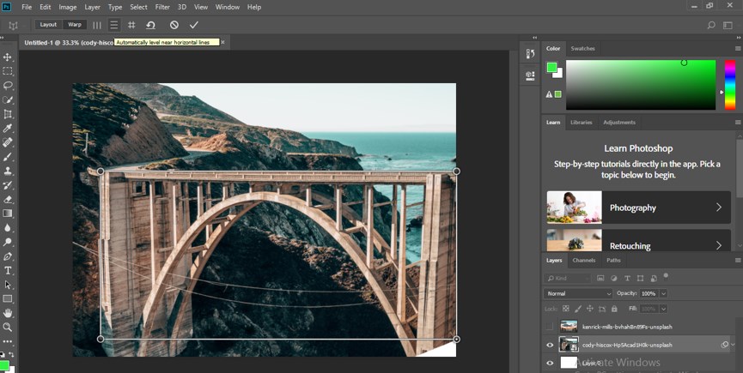The image size is (743, 373).
Task: Click auto warp vertical and horizontal icon
Action: click(131, 25)
